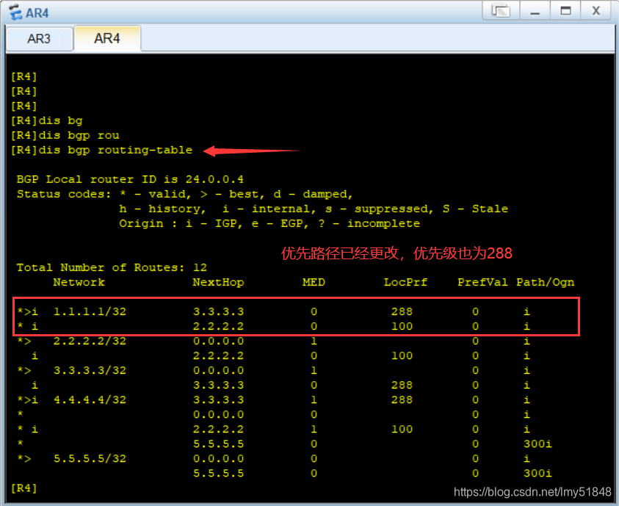Click the 'Origin : i - IGP' legend line
Viewport: 619px width, 506px height.
point(269,224)
